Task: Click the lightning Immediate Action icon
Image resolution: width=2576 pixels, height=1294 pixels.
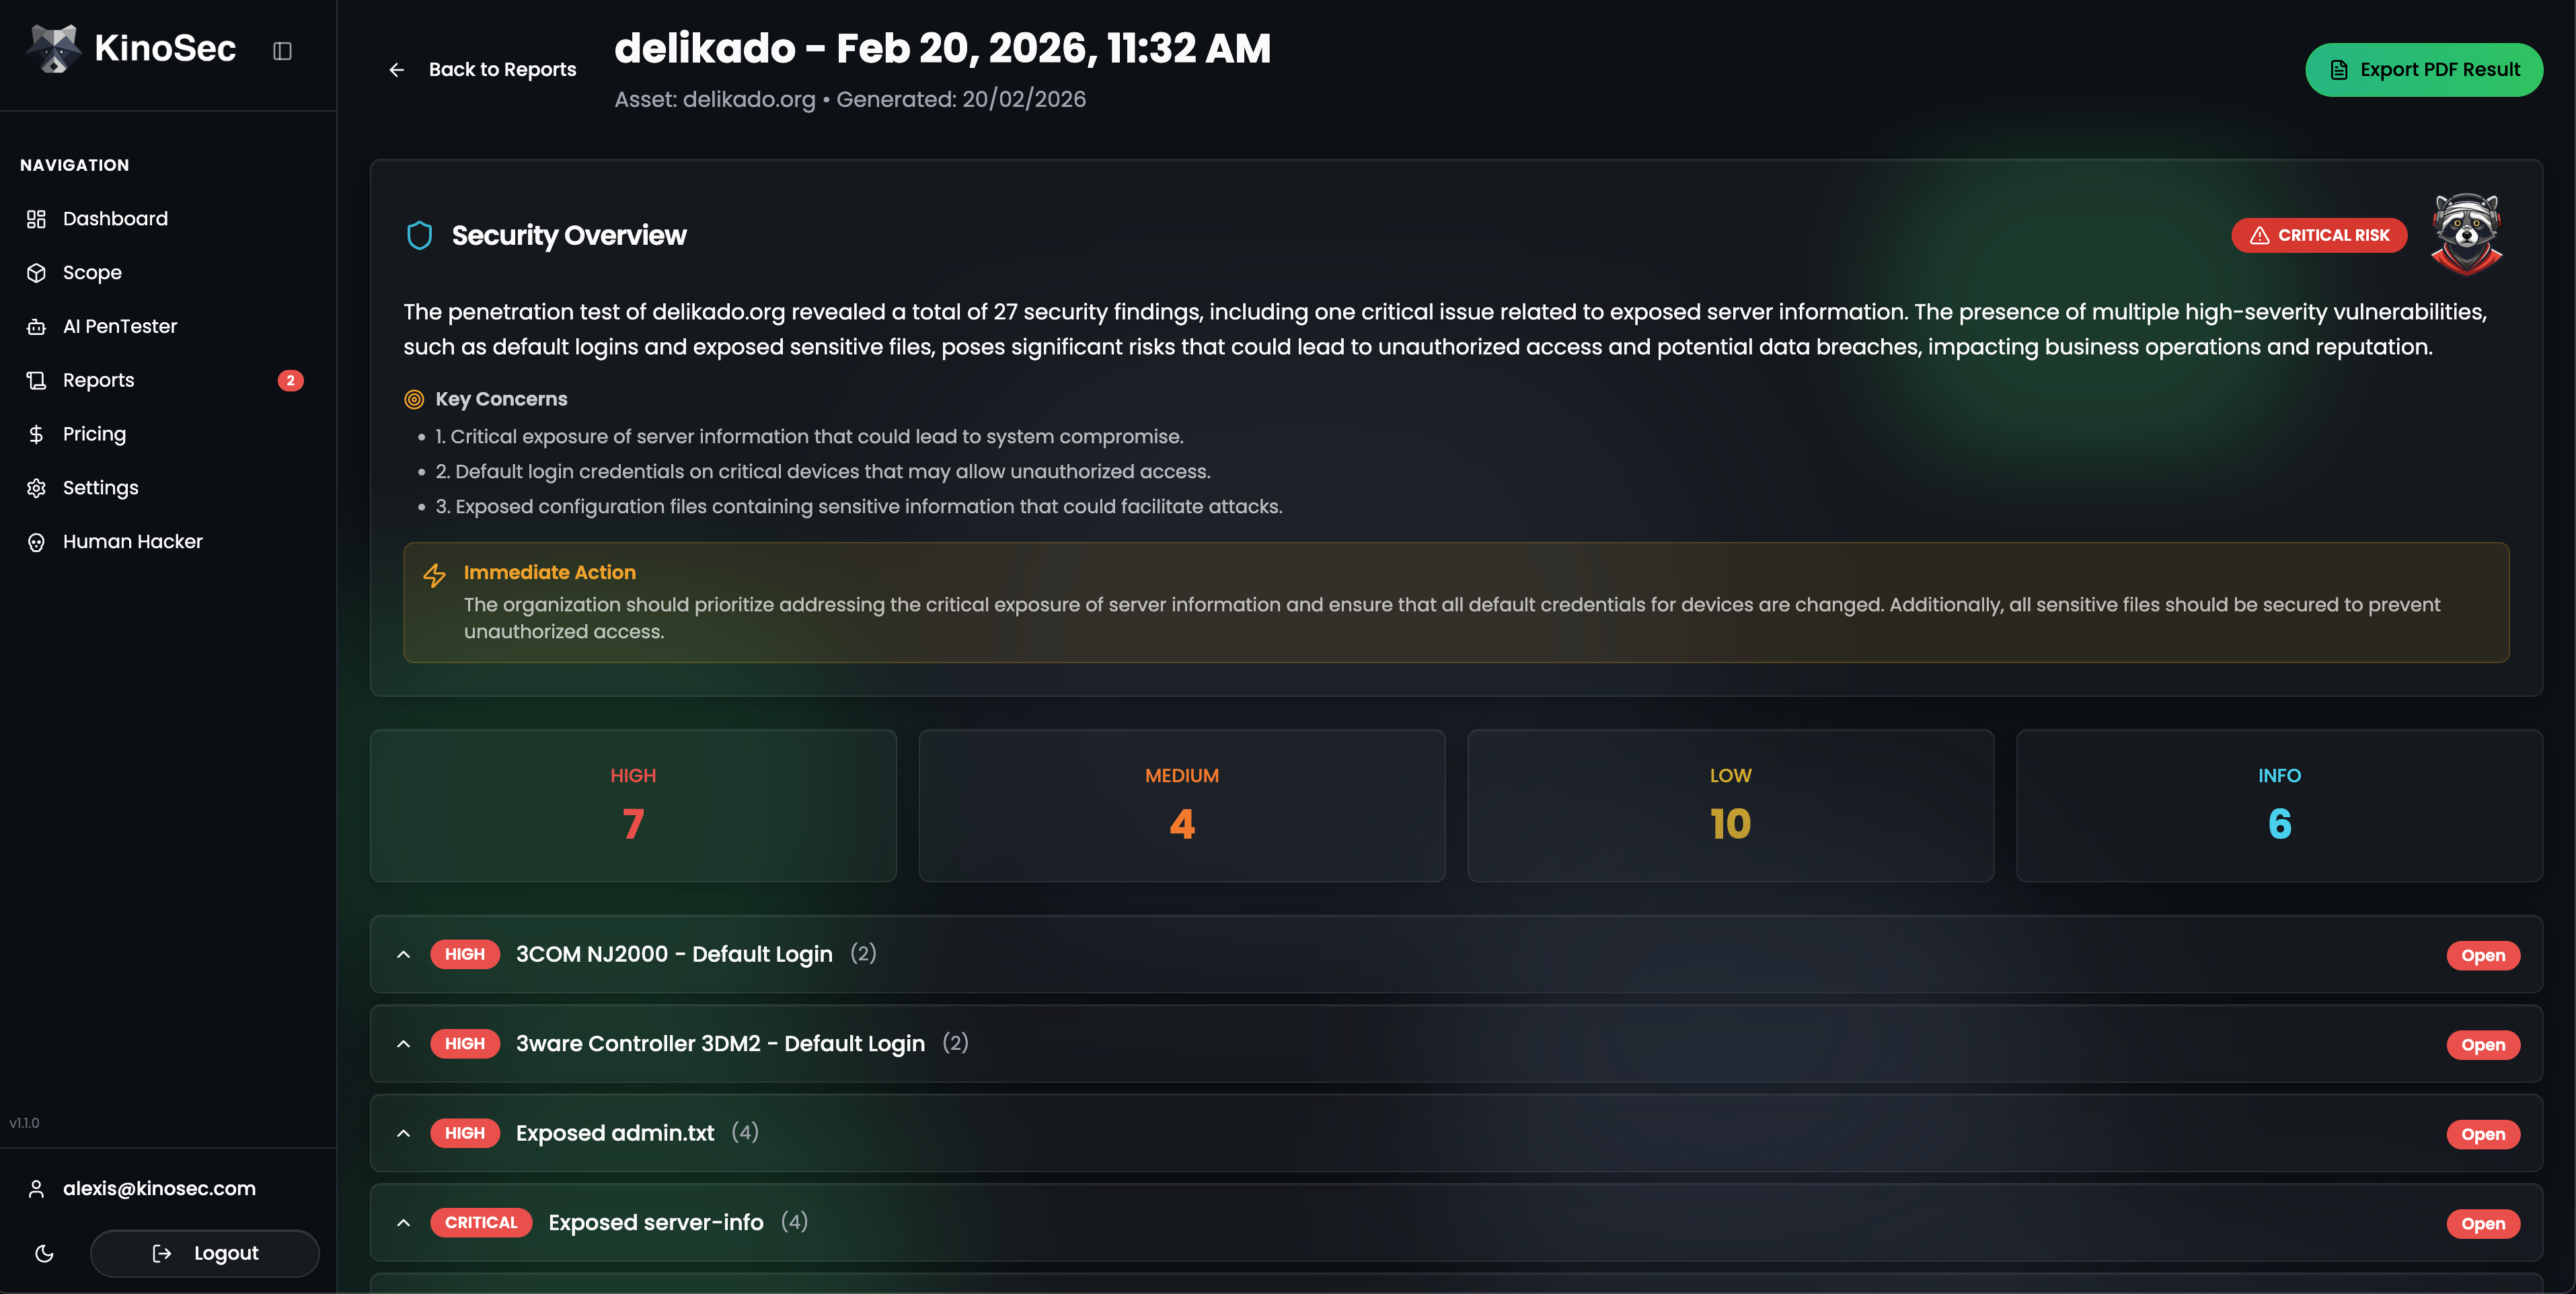Action: pos(434,575)
